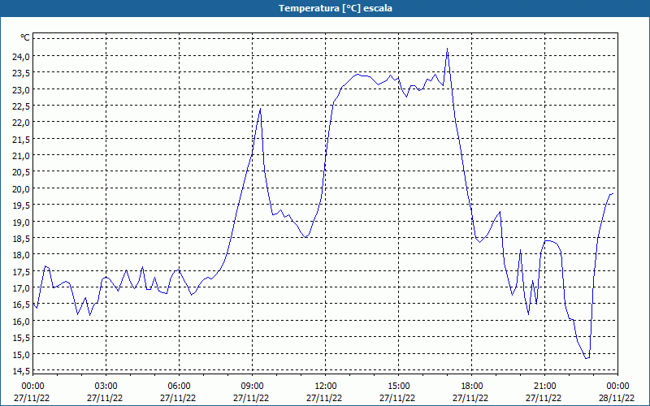Select the 19,5 y-axis value
Image resolution: width=650 pixels, height=406 pixels.
pos(21,205)
